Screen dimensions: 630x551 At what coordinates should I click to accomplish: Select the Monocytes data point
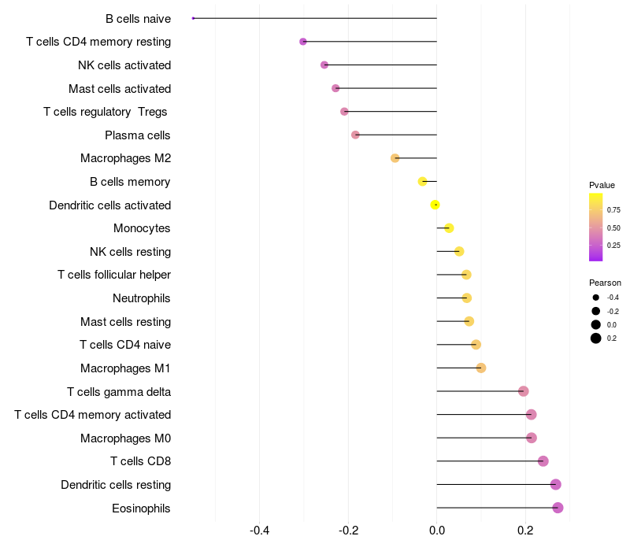[x=449, y=228]
